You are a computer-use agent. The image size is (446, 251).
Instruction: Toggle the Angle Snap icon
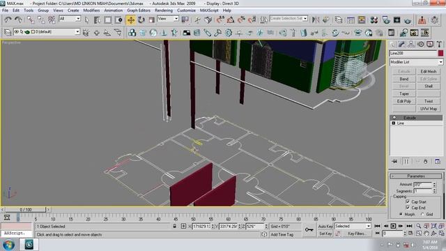(x=231, y=20)
